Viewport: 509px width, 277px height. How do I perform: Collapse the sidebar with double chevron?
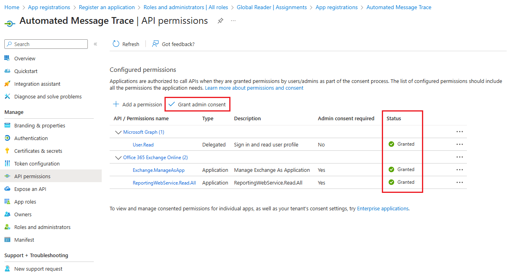[x=95, y=44]
